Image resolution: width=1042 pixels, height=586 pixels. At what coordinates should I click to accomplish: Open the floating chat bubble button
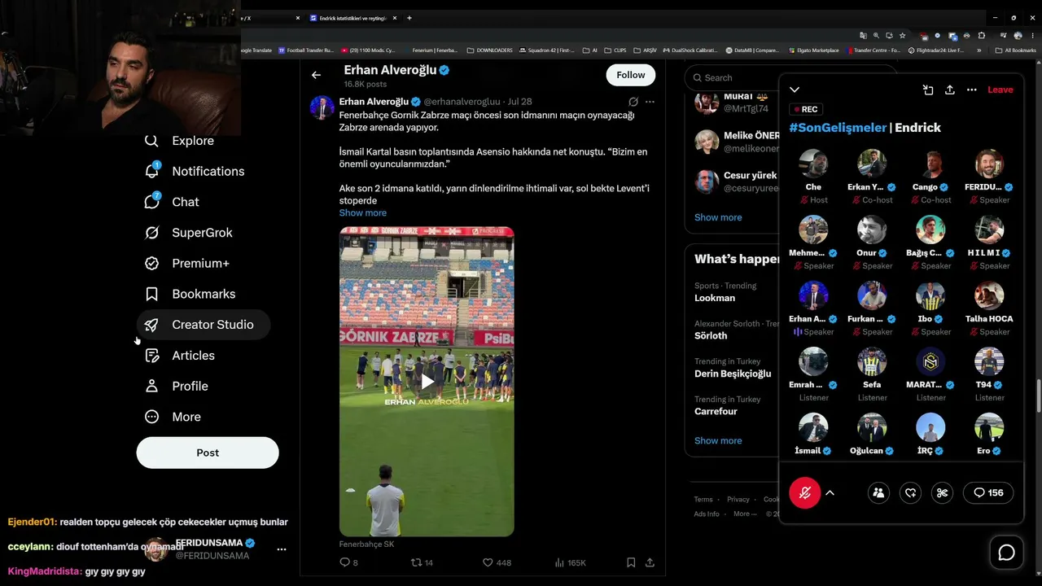pyautogui.click(x=1007, y=553)
